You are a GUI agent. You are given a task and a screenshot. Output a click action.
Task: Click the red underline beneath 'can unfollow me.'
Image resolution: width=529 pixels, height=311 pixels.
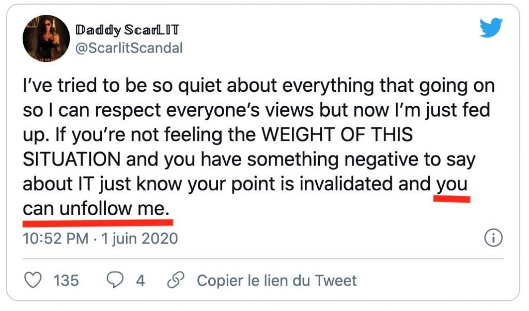click(98, 222)
